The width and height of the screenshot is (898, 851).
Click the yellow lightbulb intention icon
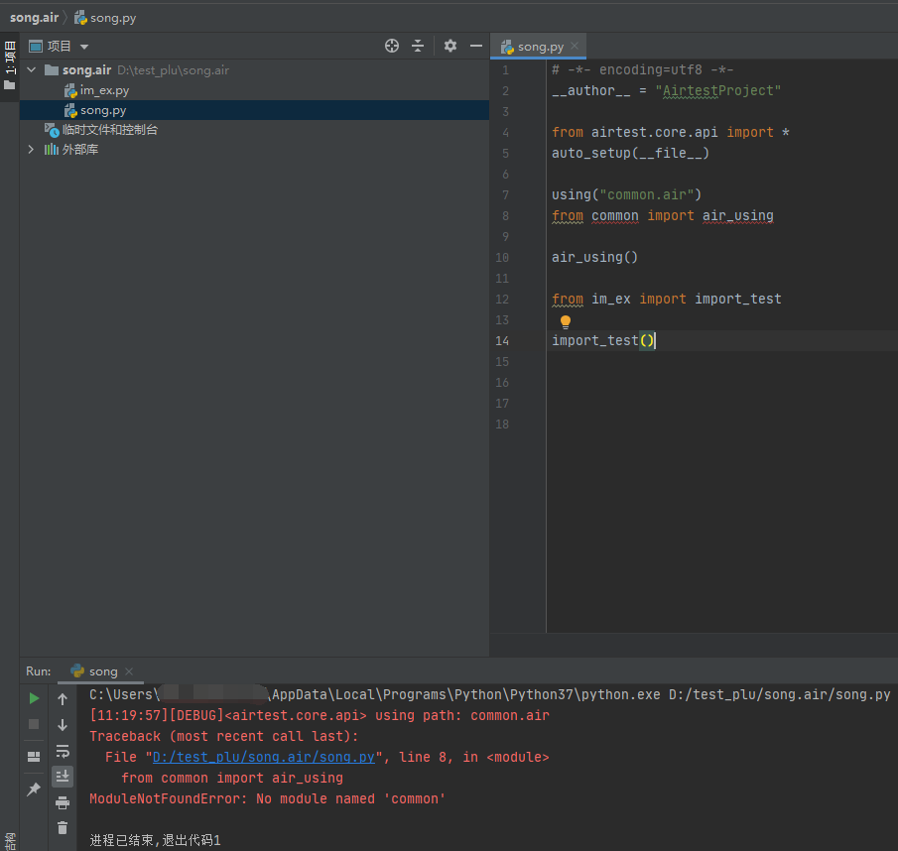click(566, 321)
